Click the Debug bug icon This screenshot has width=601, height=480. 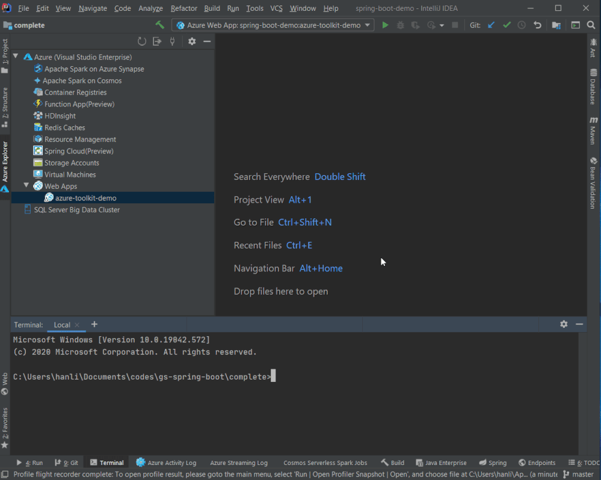click(x=400, y=25)
